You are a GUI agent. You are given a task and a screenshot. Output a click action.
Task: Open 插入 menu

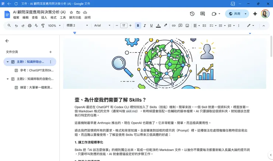click(x=44, y=17)
